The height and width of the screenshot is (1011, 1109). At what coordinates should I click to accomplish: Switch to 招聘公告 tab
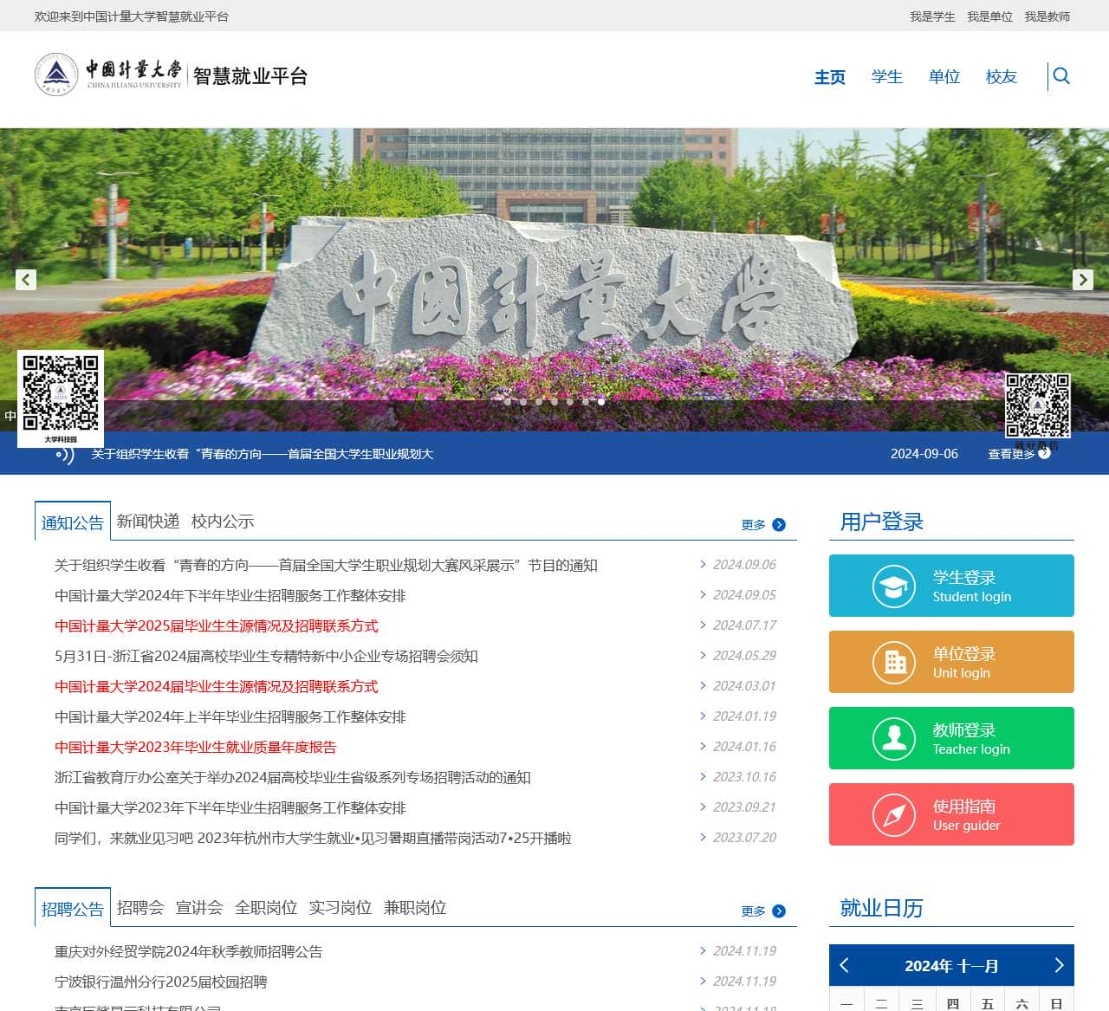click(73, 908)
